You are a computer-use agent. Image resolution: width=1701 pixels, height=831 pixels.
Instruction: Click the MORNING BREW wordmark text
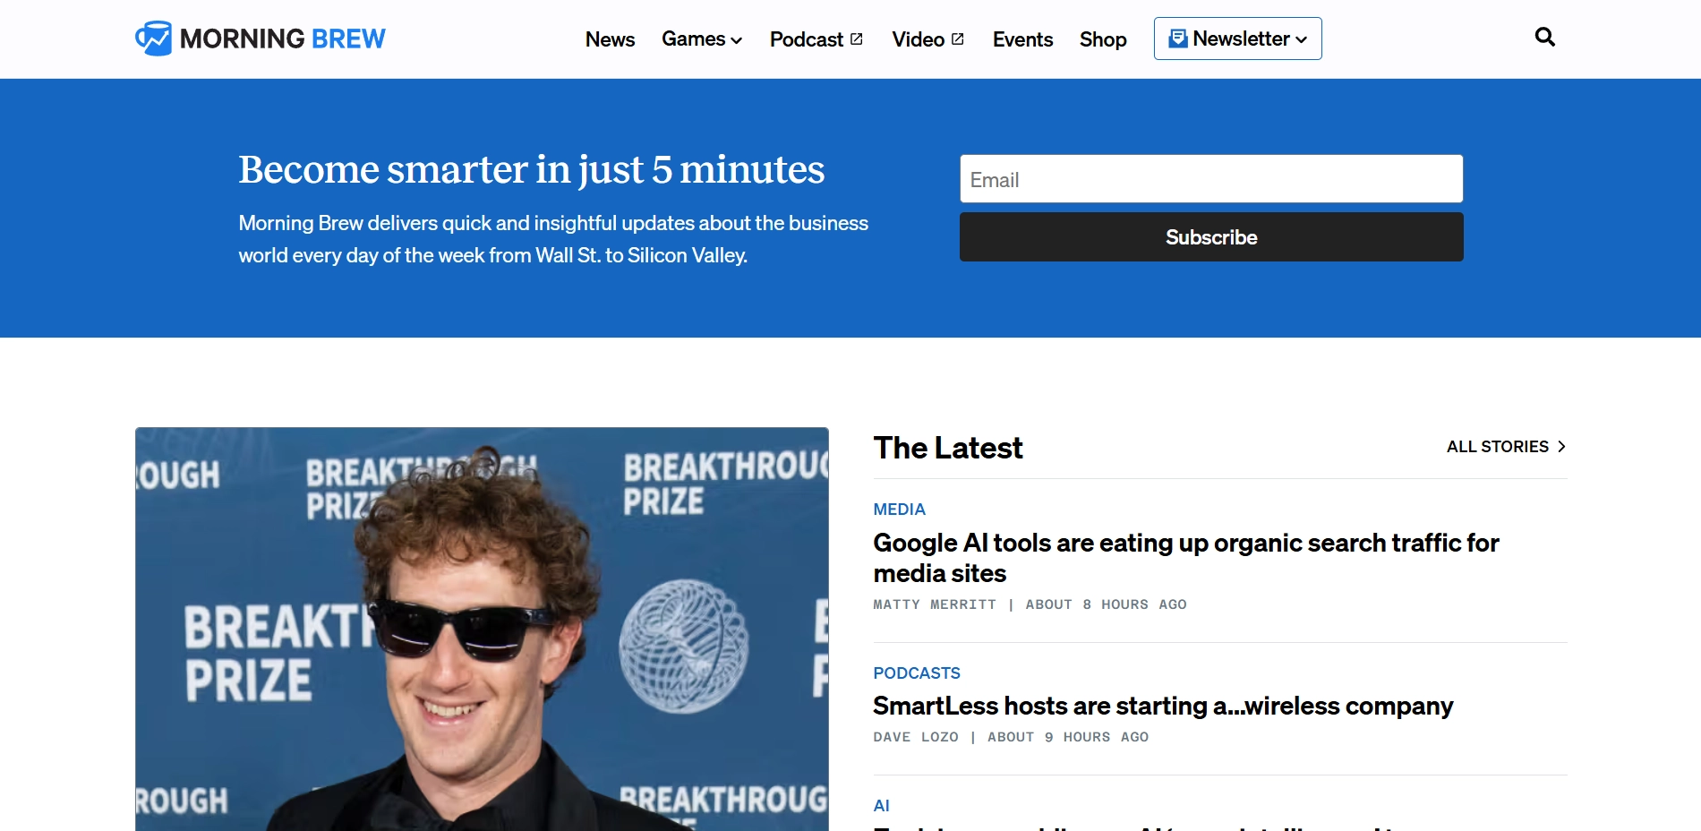[x=282, y=39]
